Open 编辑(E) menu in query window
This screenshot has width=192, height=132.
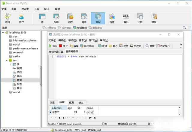(x=62, y=40)
